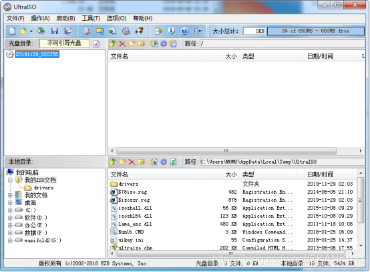This screenshot has width=370, height=272.
Task: Click red X delete in 光盘目录 toolbar
Action: tap(122, 43)
